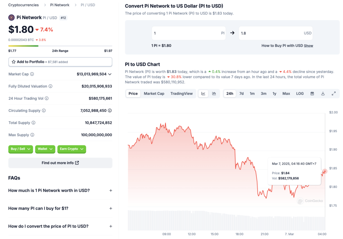Open info icon beside Circulating Supply label
Image resolution: width=343 pixels, height=239 pixels.
click(44, 110)
